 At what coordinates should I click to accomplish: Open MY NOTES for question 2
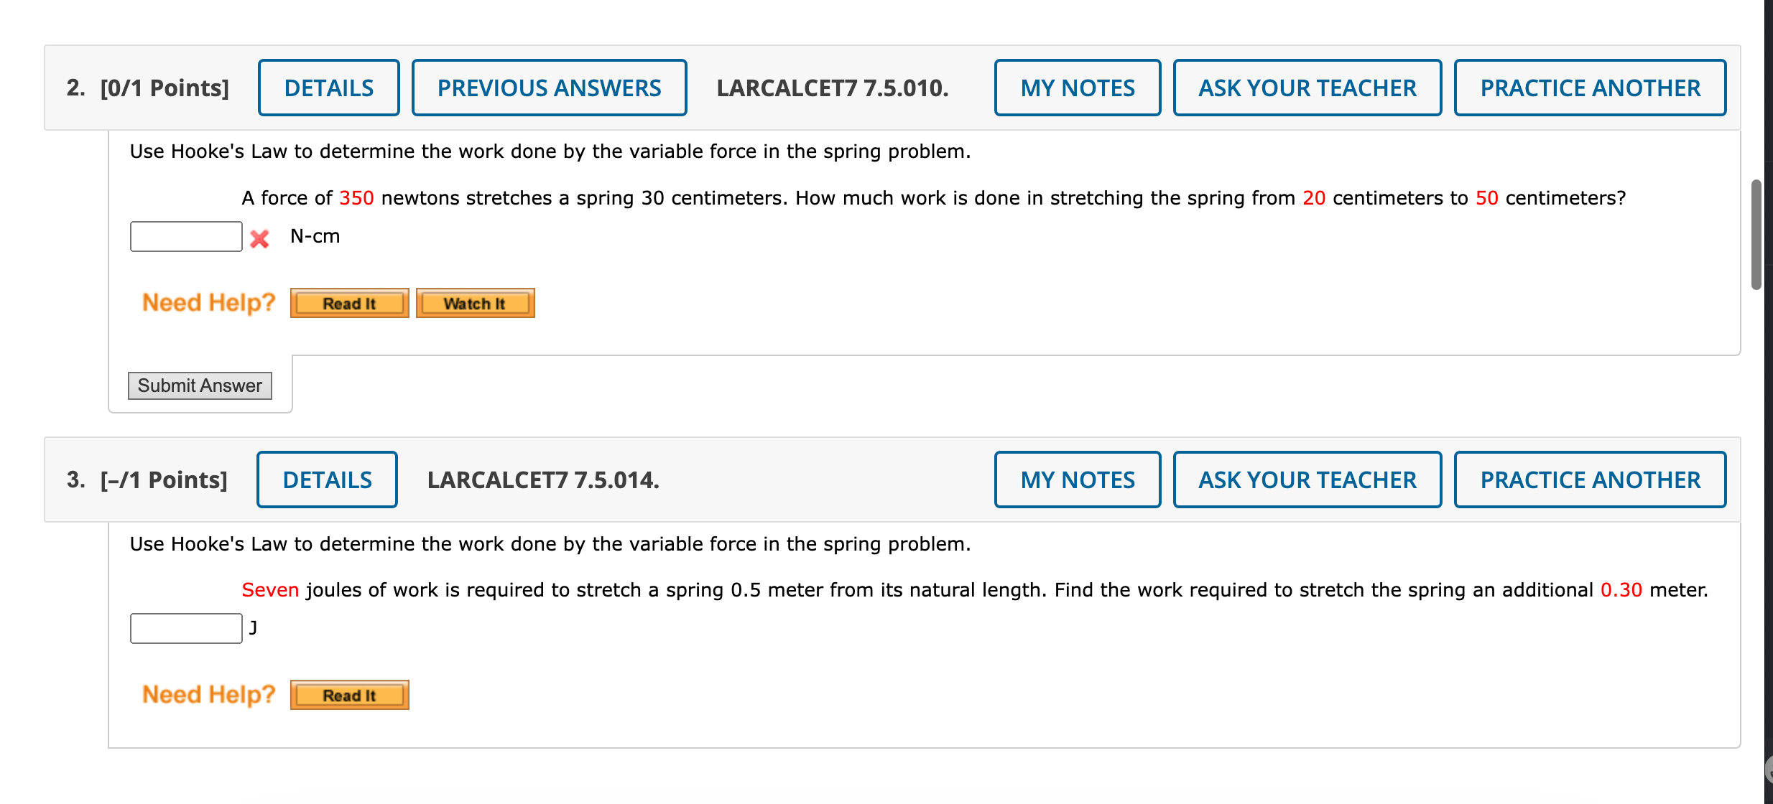[1078, 87]
